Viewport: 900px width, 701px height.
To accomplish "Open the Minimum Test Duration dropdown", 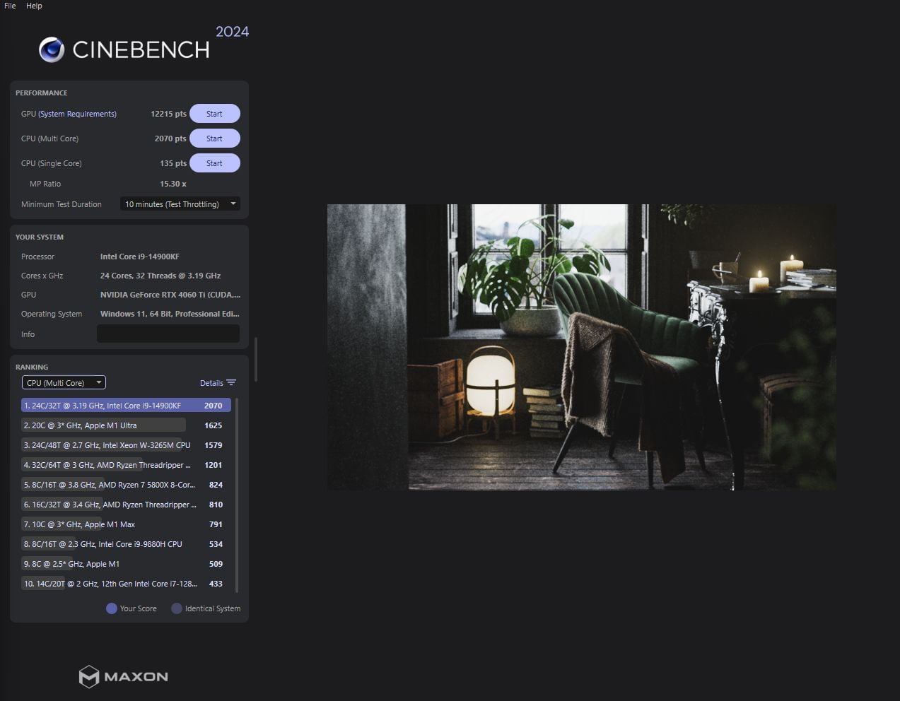I will [x=180, y=204].
